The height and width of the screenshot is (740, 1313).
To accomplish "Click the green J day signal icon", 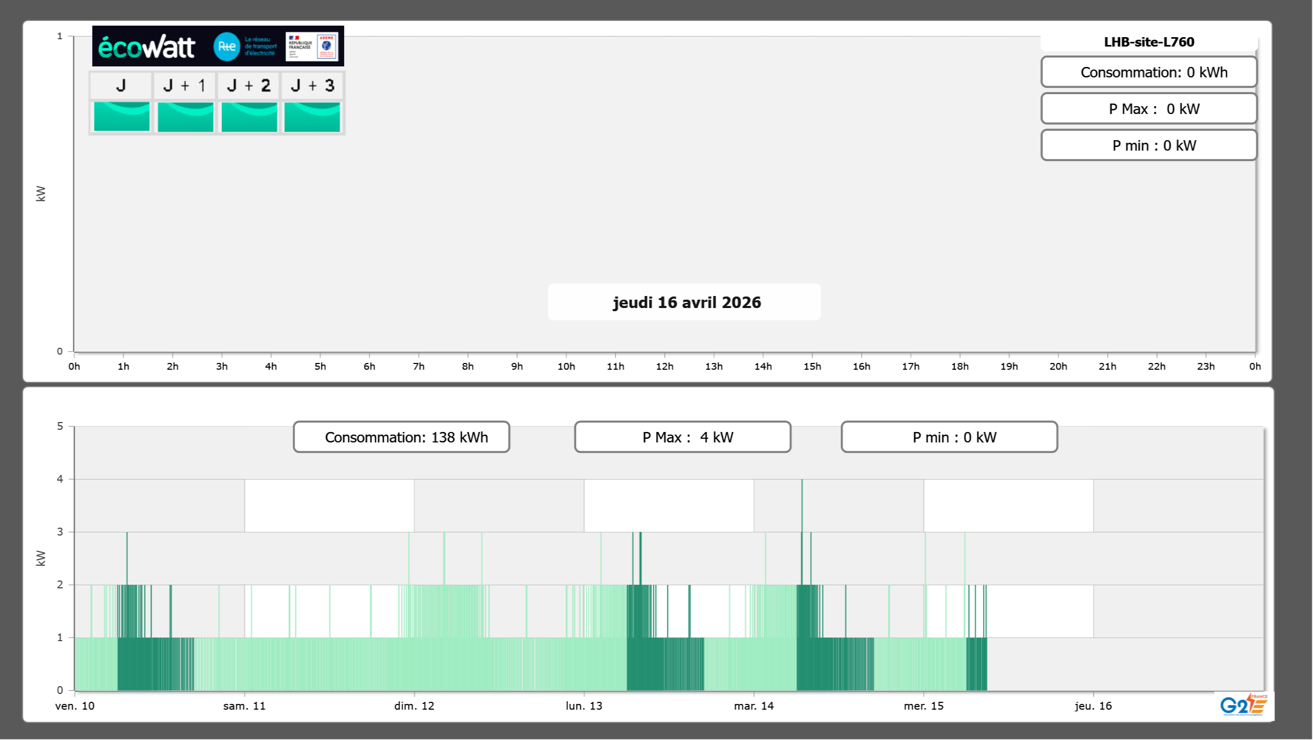I will 122,117.
